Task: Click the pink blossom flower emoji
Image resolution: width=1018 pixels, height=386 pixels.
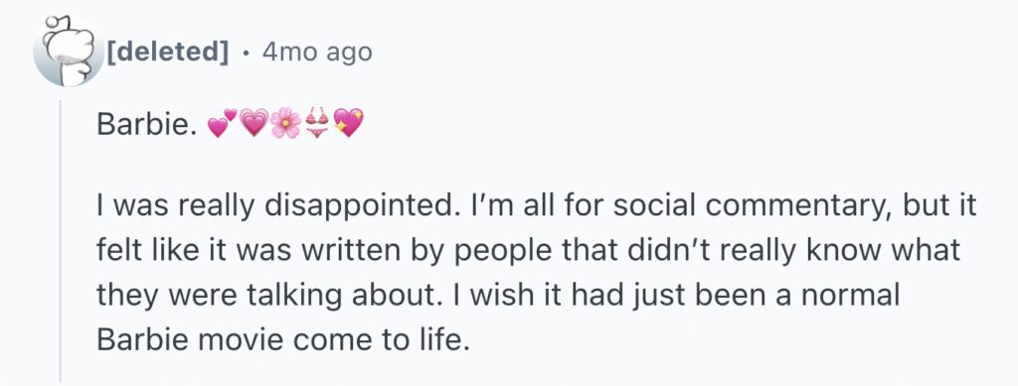Action: click(x=285, y=123)
